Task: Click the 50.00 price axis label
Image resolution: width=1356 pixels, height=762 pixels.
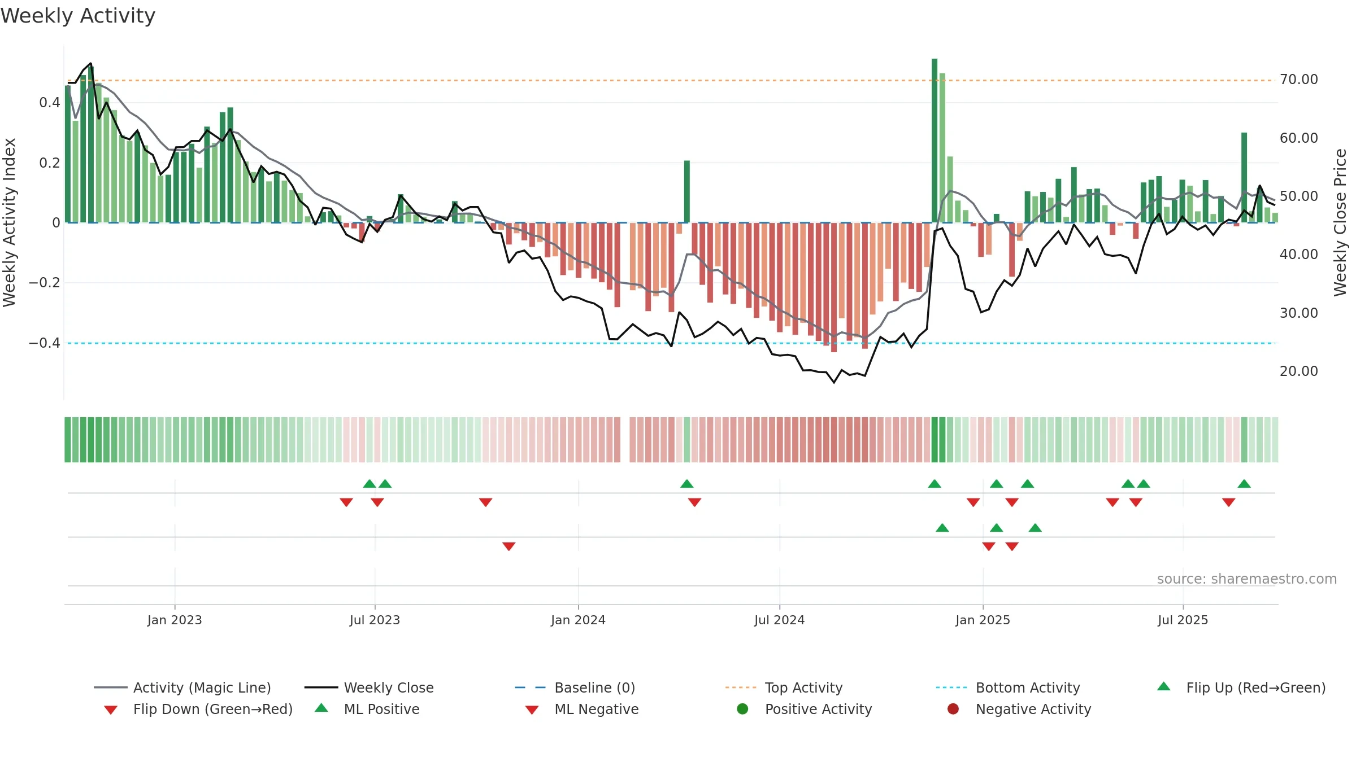Action: coord(1299,196)
